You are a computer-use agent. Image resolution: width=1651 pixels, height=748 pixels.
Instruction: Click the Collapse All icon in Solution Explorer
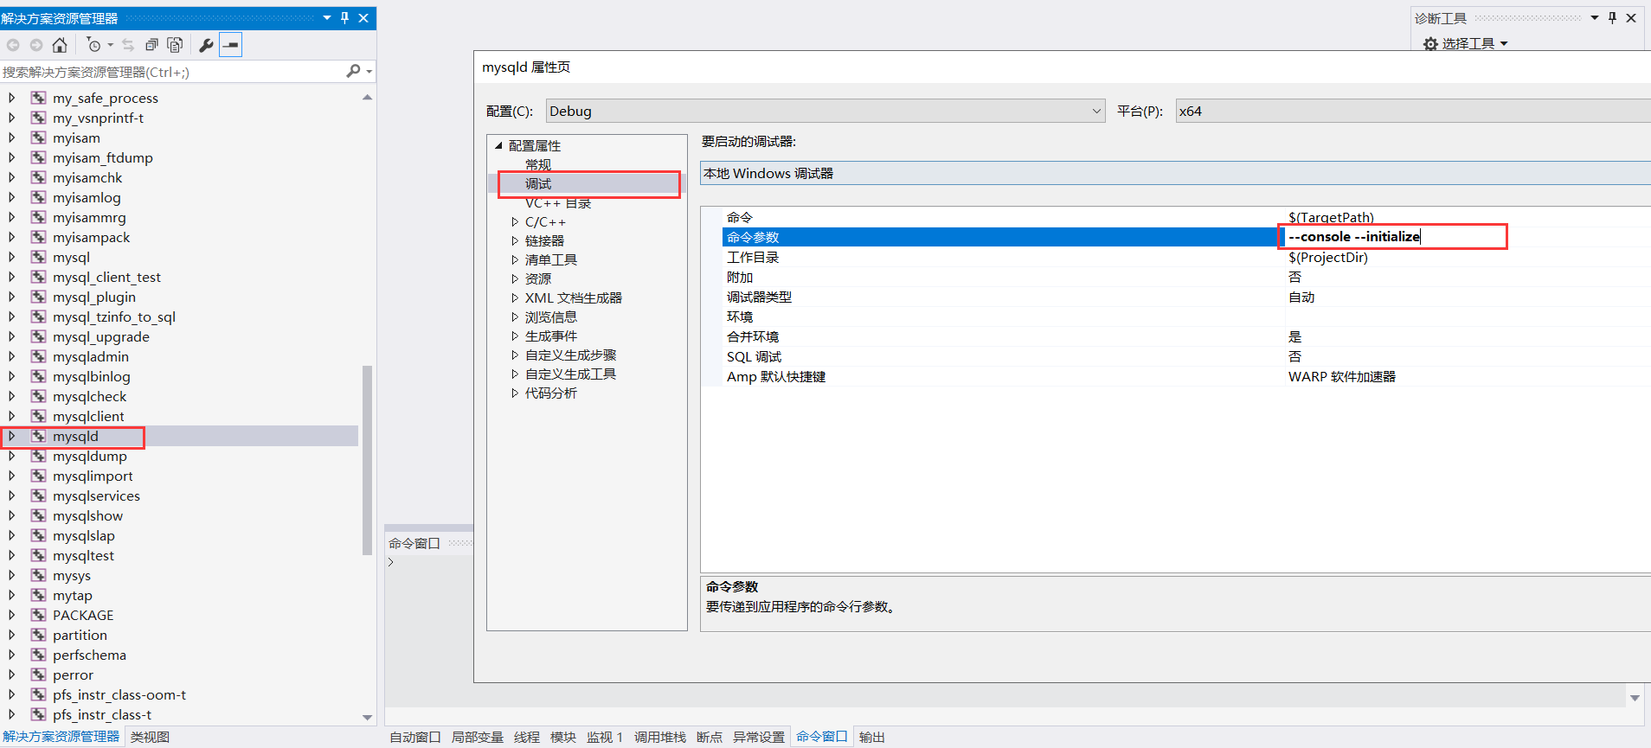coord(151,45)
